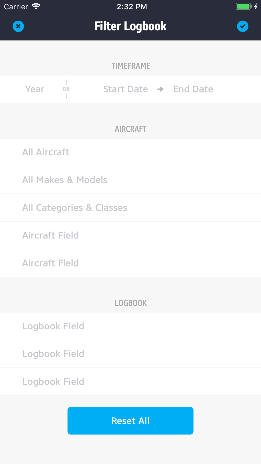Screen dimensions: 261x464
Task: Tap the OR divider label
Action: (66, 89)
